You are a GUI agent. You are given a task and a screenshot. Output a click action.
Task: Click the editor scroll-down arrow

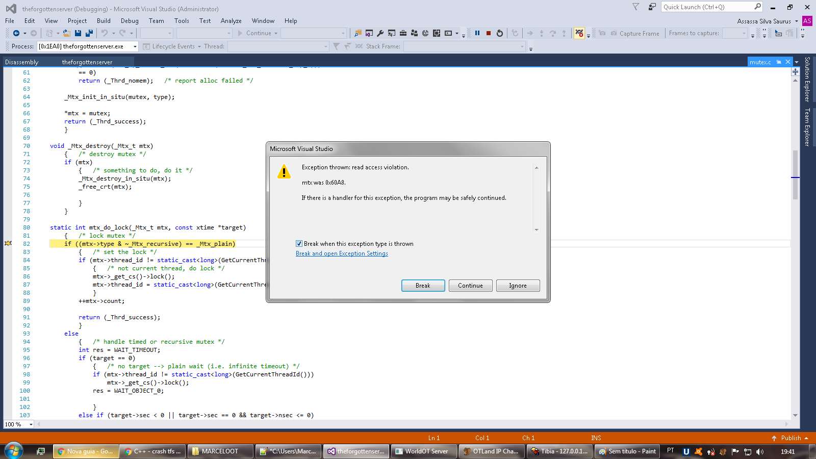click(x=795, y=416)
